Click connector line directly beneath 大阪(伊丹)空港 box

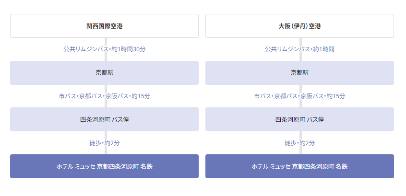pos(301,41)
